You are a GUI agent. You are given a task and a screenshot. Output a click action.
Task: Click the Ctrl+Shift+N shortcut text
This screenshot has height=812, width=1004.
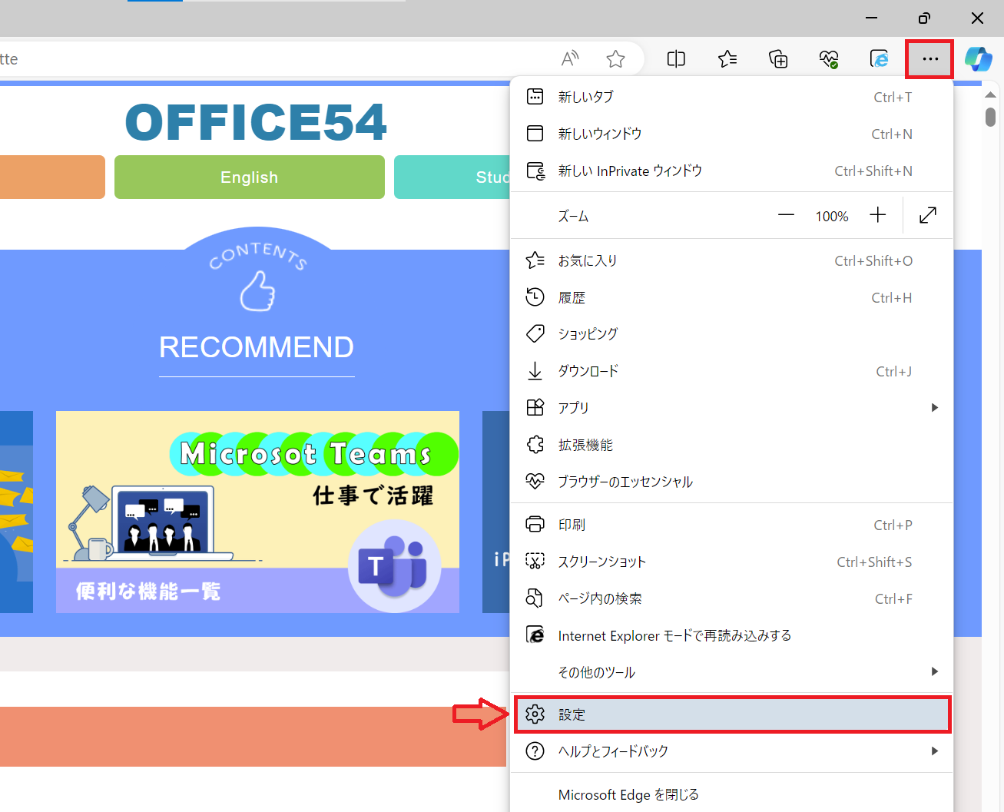(x=873, y=171)
